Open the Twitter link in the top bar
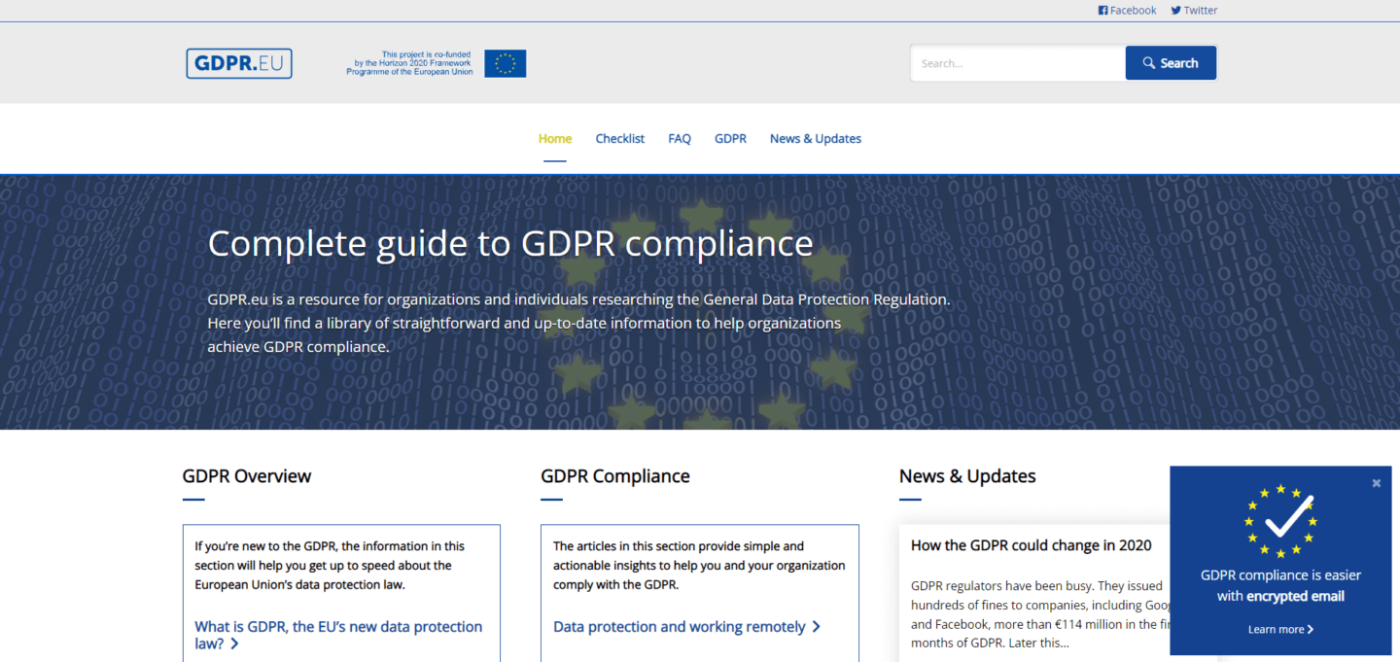The height and width of the screenshot is (662, 1400). pyautogui.click(x=1194, y=11)
